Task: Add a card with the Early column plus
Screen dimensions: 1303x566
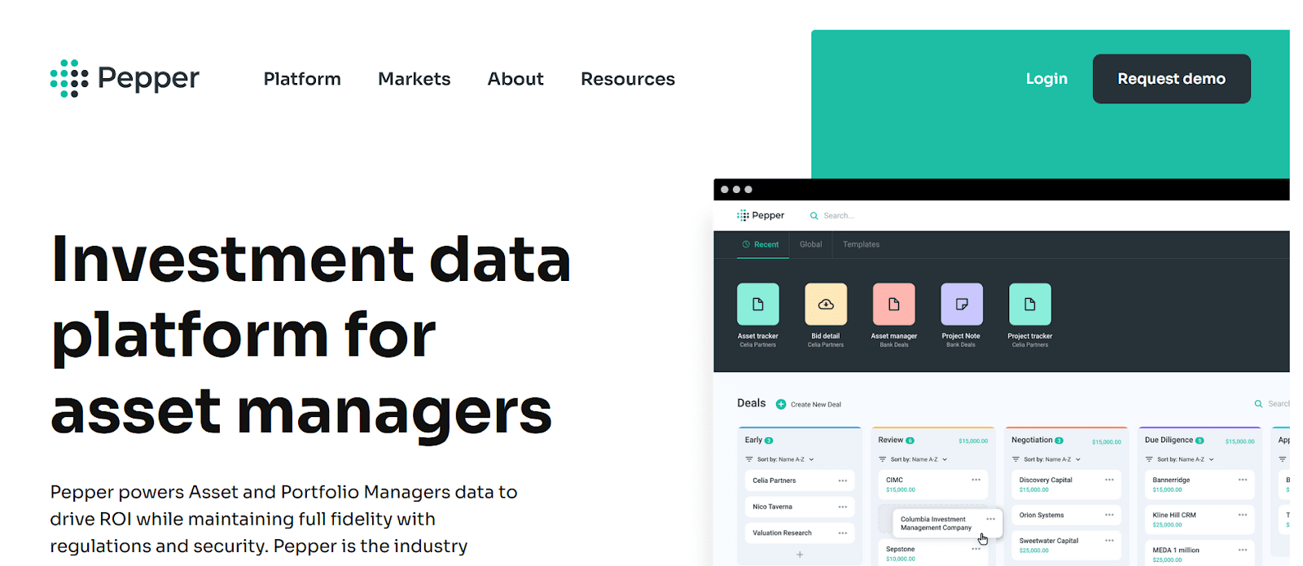Action: [800, 555]
